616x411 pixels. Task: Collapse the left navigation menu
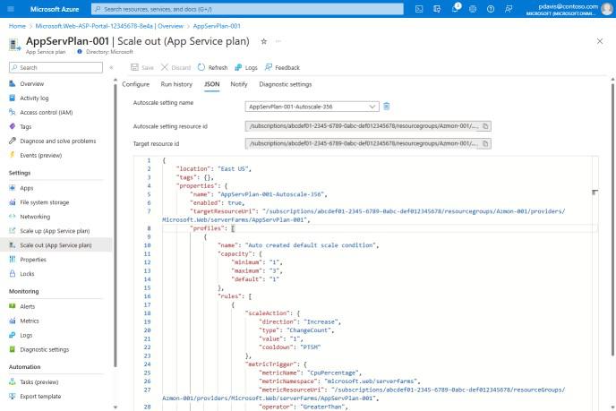point(111,67)
